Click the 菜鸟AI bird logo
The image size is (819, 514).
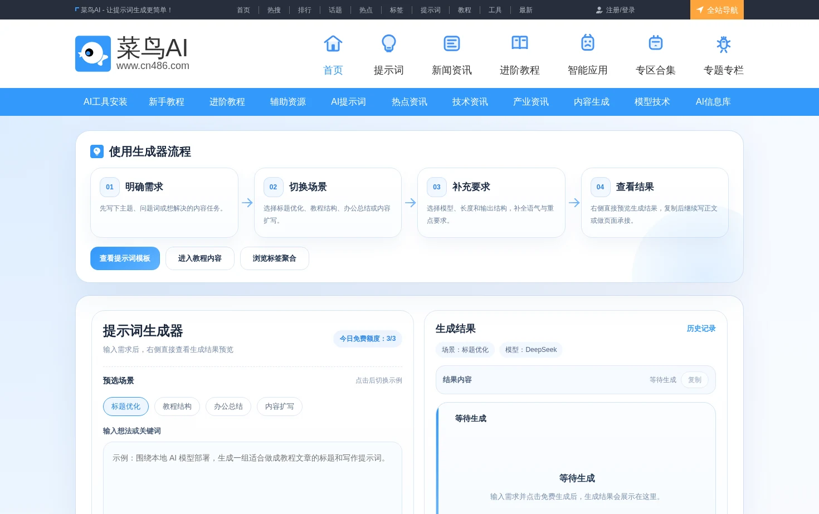pos(93,53)
